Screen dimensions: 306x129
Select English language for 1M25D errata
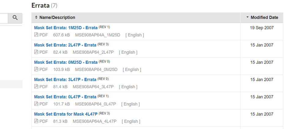(135, 35)
